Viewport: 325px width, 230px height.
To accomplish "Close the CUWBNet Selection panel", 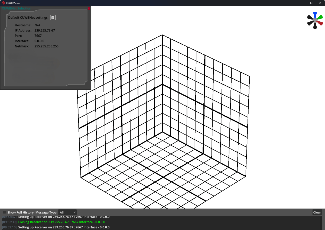I will click(x=89, y=9).
